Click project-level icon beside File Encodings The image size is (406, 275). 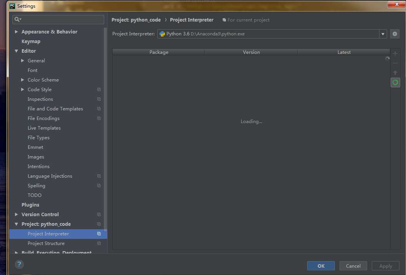[x=99, y=118]
